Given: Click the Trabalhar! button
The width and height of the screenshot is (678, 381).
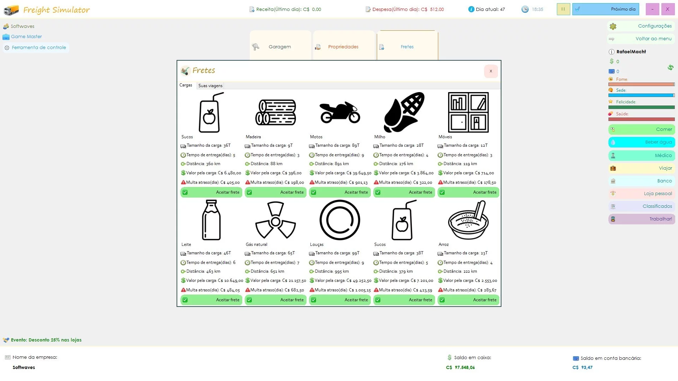Looking at the screenshot, I should tap(642, 219).
